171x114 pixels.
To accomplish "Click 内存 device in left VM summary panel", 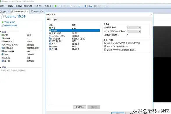I will (x=5, y=35).
